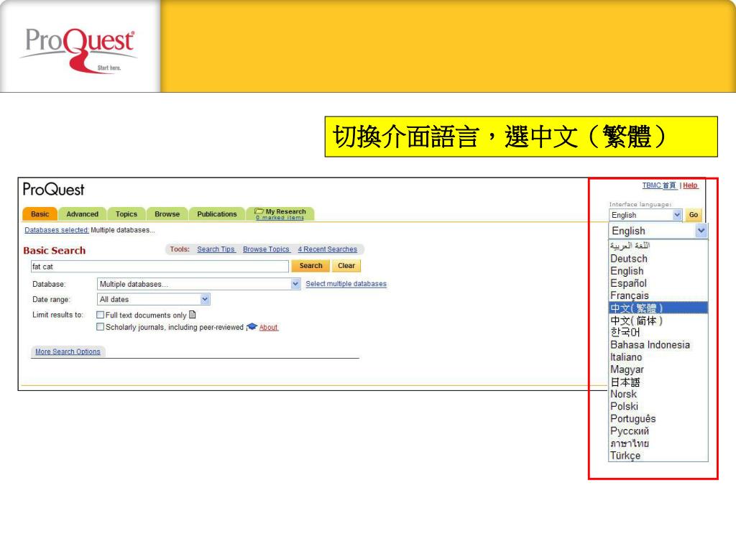The width and height of the screenshot is (736, 552).
Task: Select English option in the language list
Action: pyautogui.click(x=658, y=271)
